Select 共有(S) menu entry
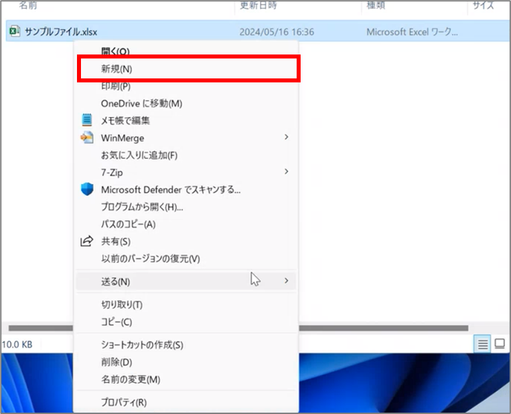The height and width of the screenshot is (414, 511). coord(186,241)
